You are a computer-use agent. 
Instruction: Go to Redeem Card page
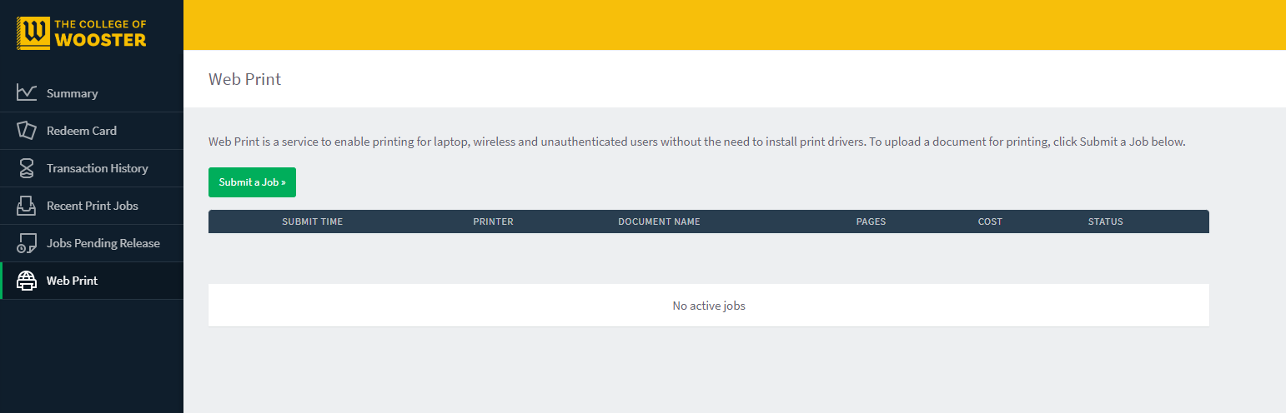92,131
